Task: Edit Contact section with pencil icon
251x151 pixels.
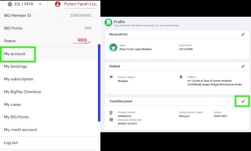Action: coord(243,66)
